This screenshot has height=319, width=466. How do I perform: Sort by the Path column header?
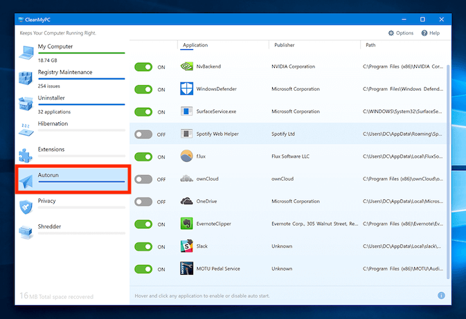370,45
